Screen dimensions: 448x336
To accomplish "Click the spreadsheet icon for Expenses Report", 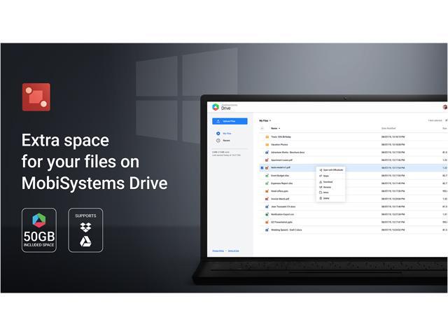I will click(267, 183).
